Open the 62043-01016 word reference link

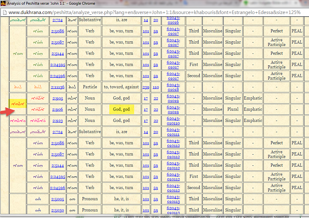(x=173, y=20)
